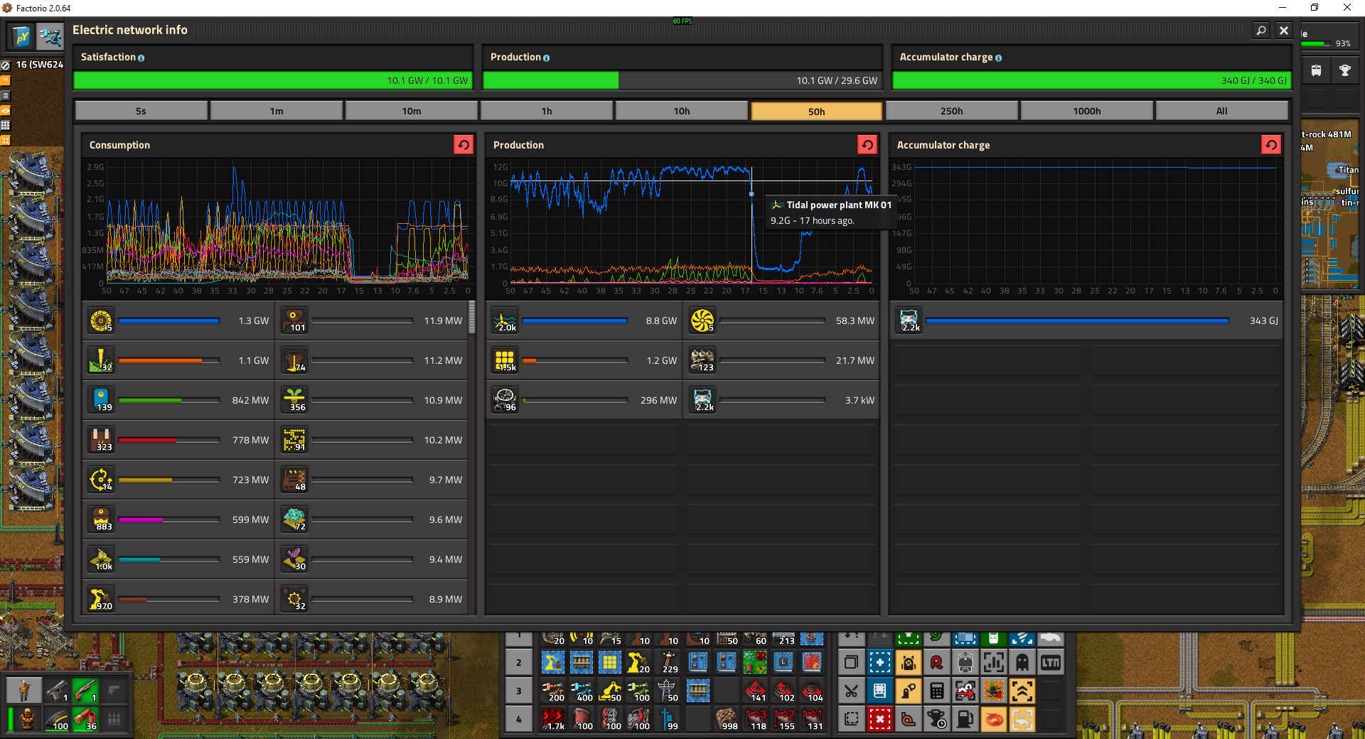Viewport: 1365px width, 739px height.
Task: Click the locomotive shortcut icon
Action: (x=965, y=662)
